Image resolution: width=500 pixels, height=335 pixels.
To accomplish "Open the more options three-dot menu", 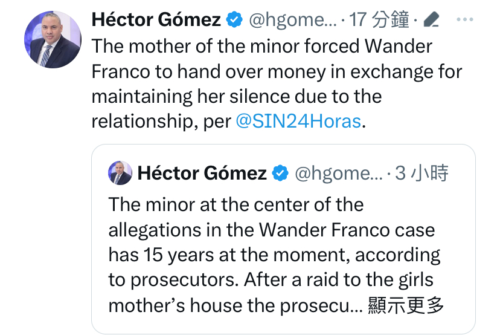I will [x=465, y=20].
